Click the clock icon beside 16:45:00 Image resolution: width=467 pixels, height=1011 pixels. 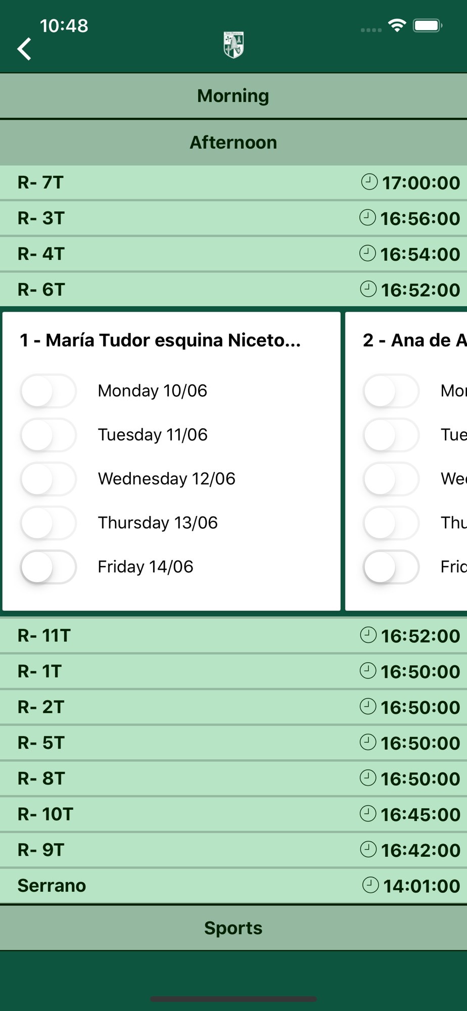pyautogui.click(x=367, y=814)
